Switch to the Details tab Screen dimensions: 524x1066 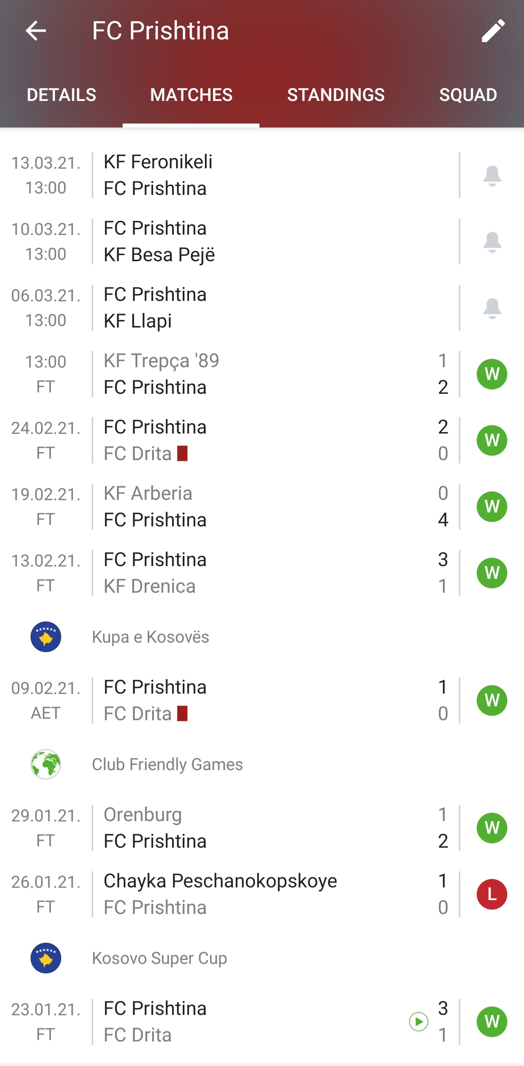[x=61, y=95]
